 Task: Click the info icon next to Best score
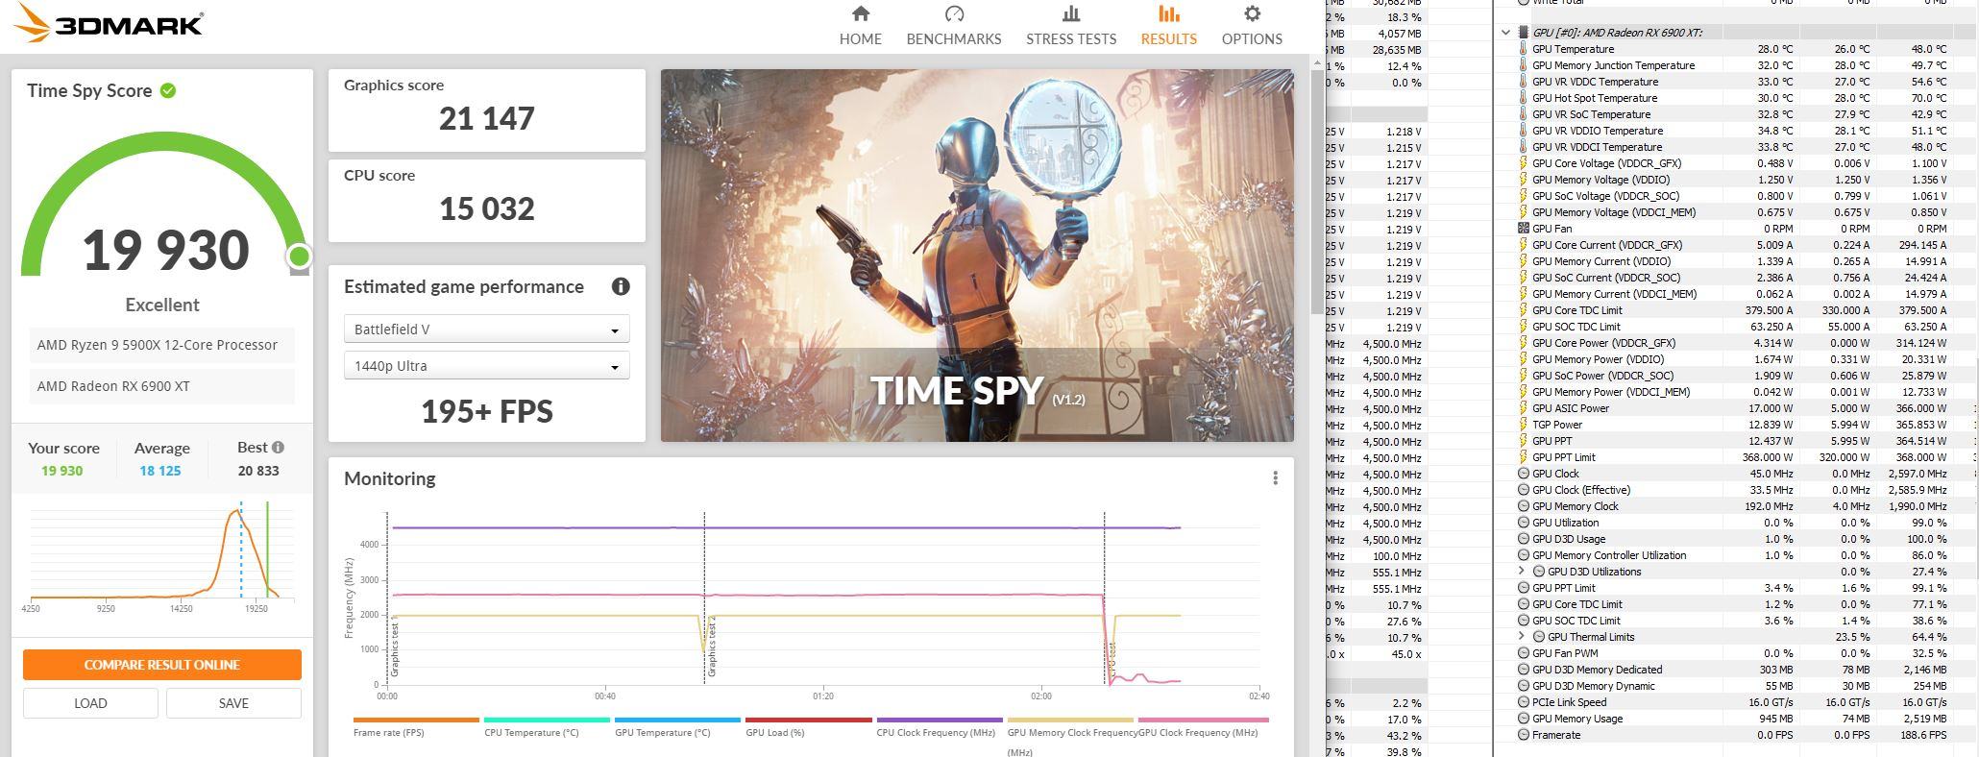278,447
